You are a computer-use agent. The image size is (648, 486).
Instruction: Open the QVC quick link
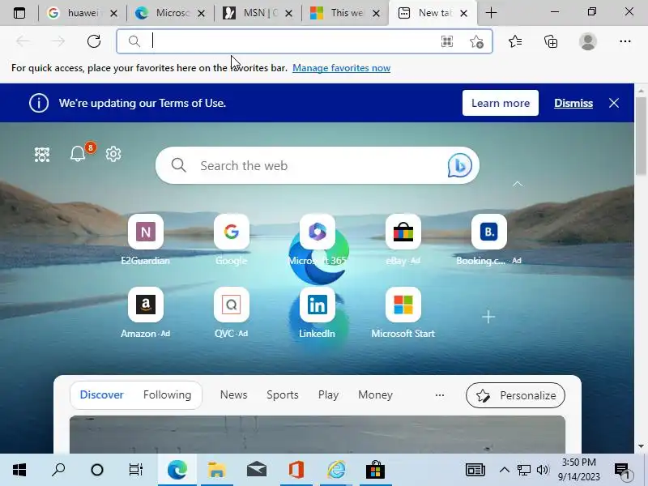tap(232, 313)
